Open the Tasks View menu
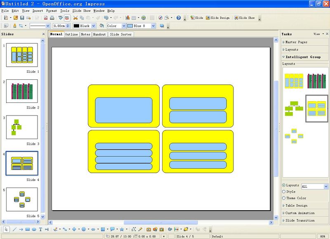330x239 pixels. click(x=318, y=34)
